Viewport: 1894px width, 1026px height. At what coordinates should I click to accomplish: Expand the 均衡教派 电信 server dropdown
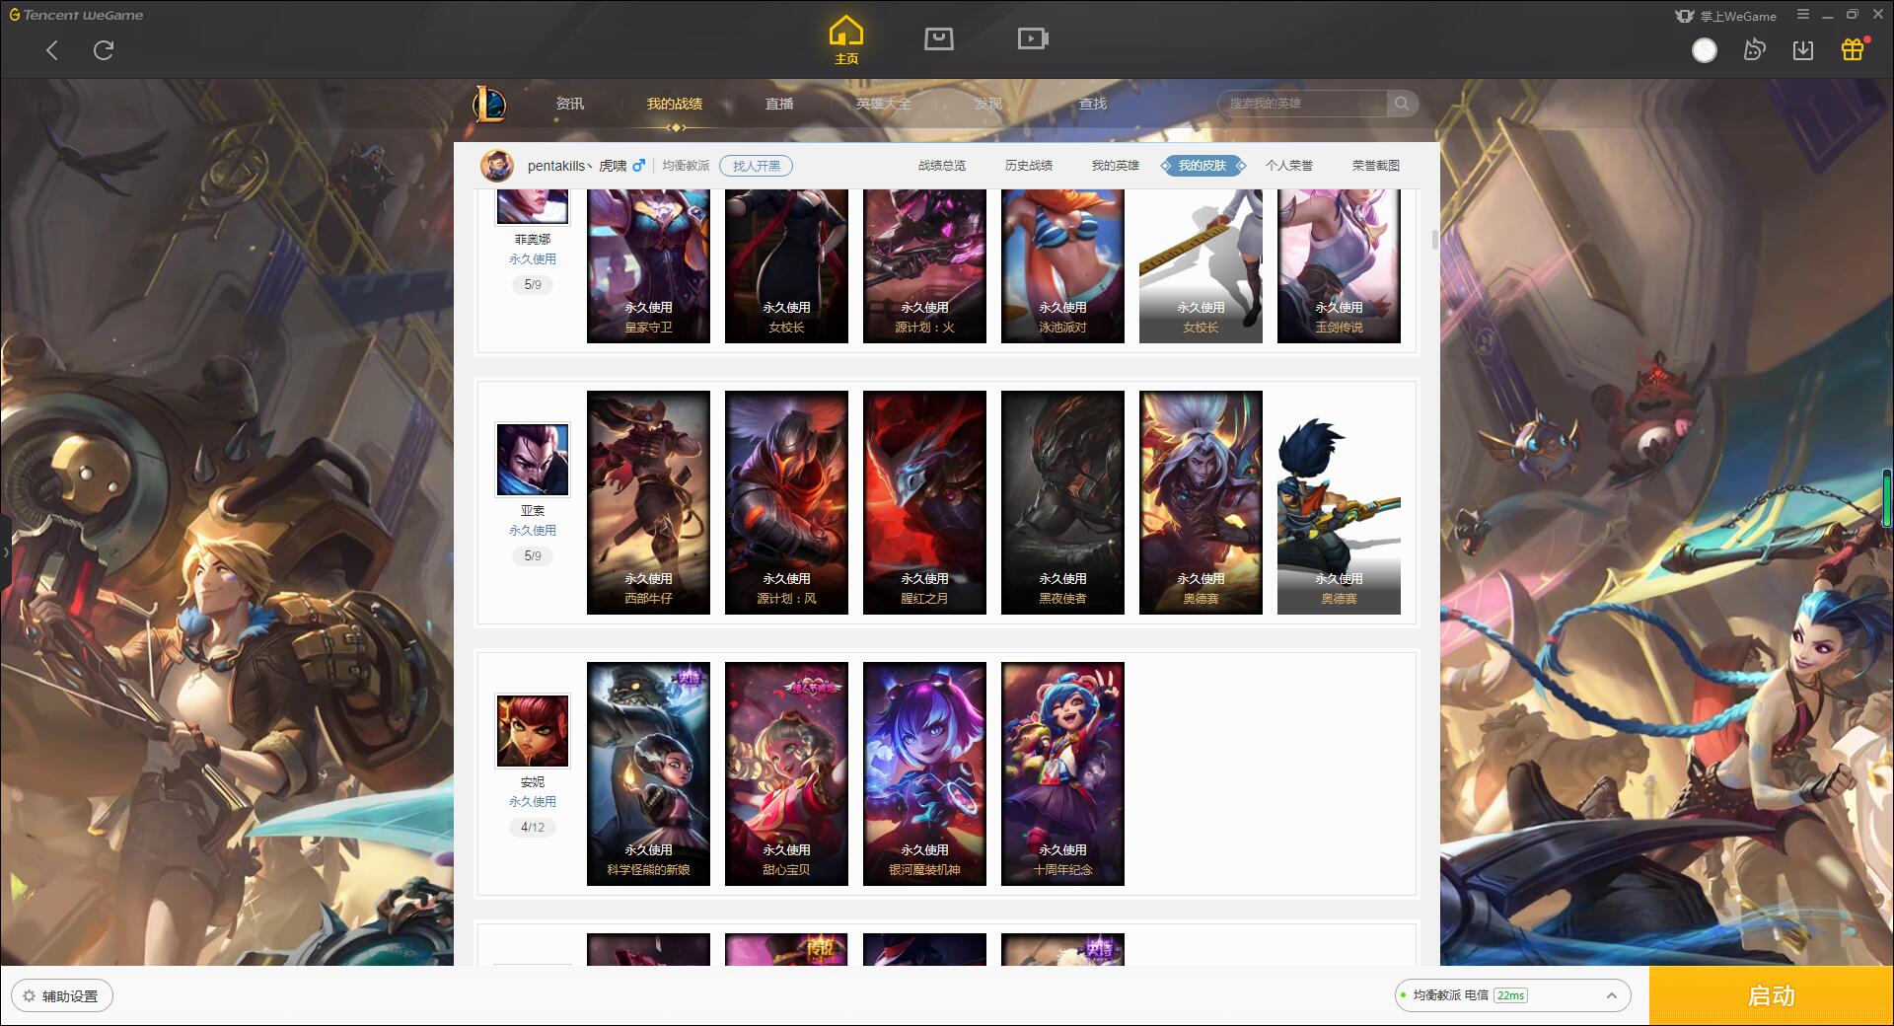[1512, 995]
